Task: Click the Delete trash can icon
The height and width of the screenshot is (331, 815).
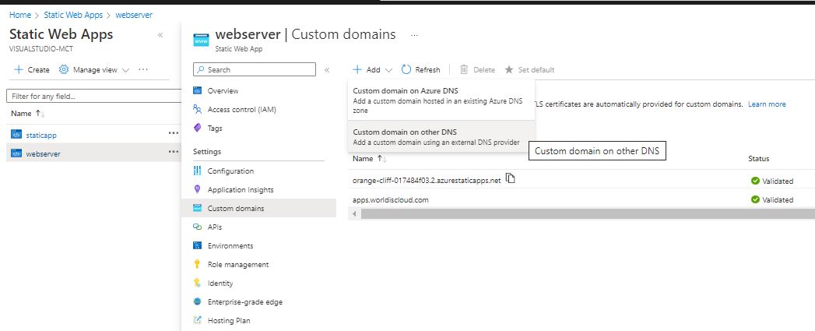Action: pos(464,69)
